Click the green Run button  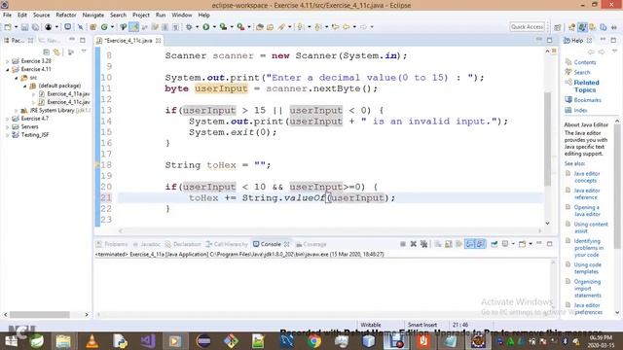205,27
